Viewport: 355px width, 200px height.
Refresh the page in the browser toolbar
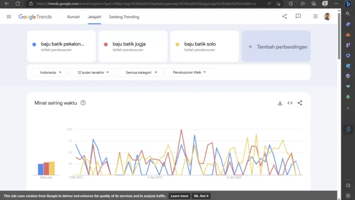(x=18, y=4)
